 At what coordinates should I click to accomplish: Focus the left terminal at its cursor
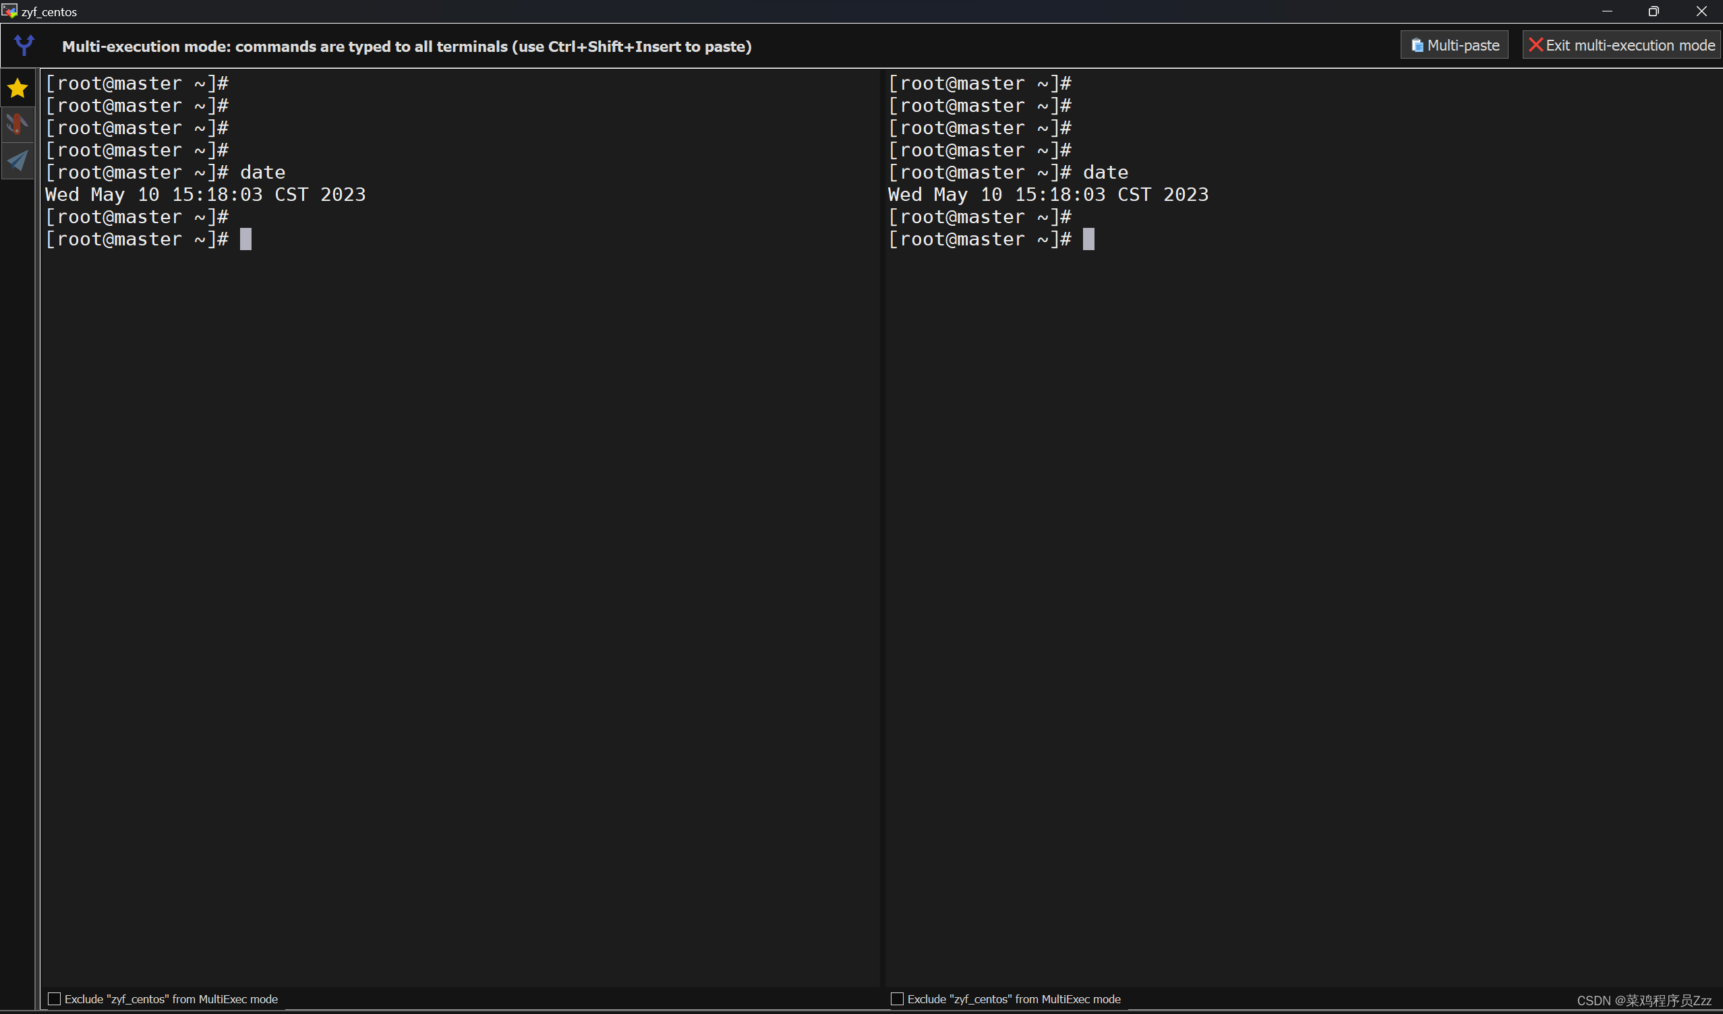245,239
